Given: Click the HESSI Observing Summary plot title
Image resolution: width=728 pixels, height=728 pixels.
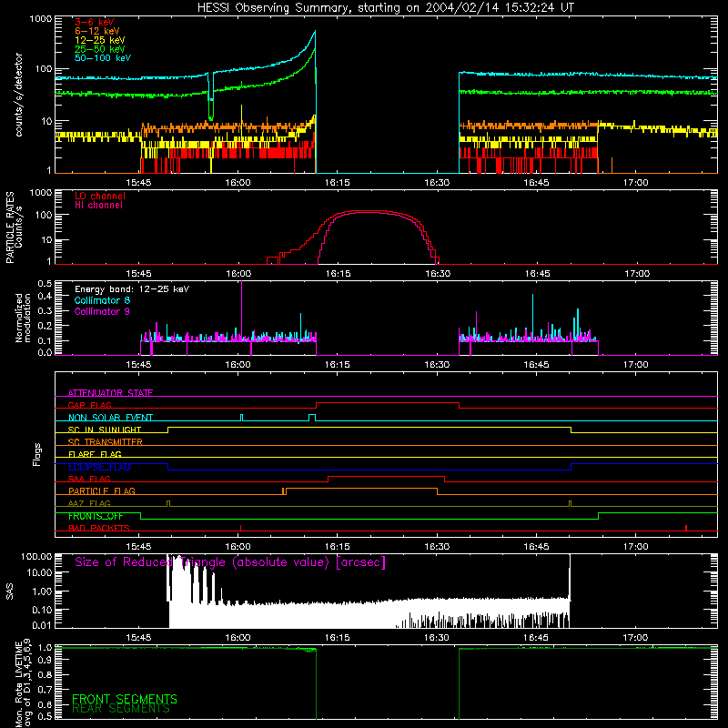Looking at the screenshot, I should click(385, 7).
